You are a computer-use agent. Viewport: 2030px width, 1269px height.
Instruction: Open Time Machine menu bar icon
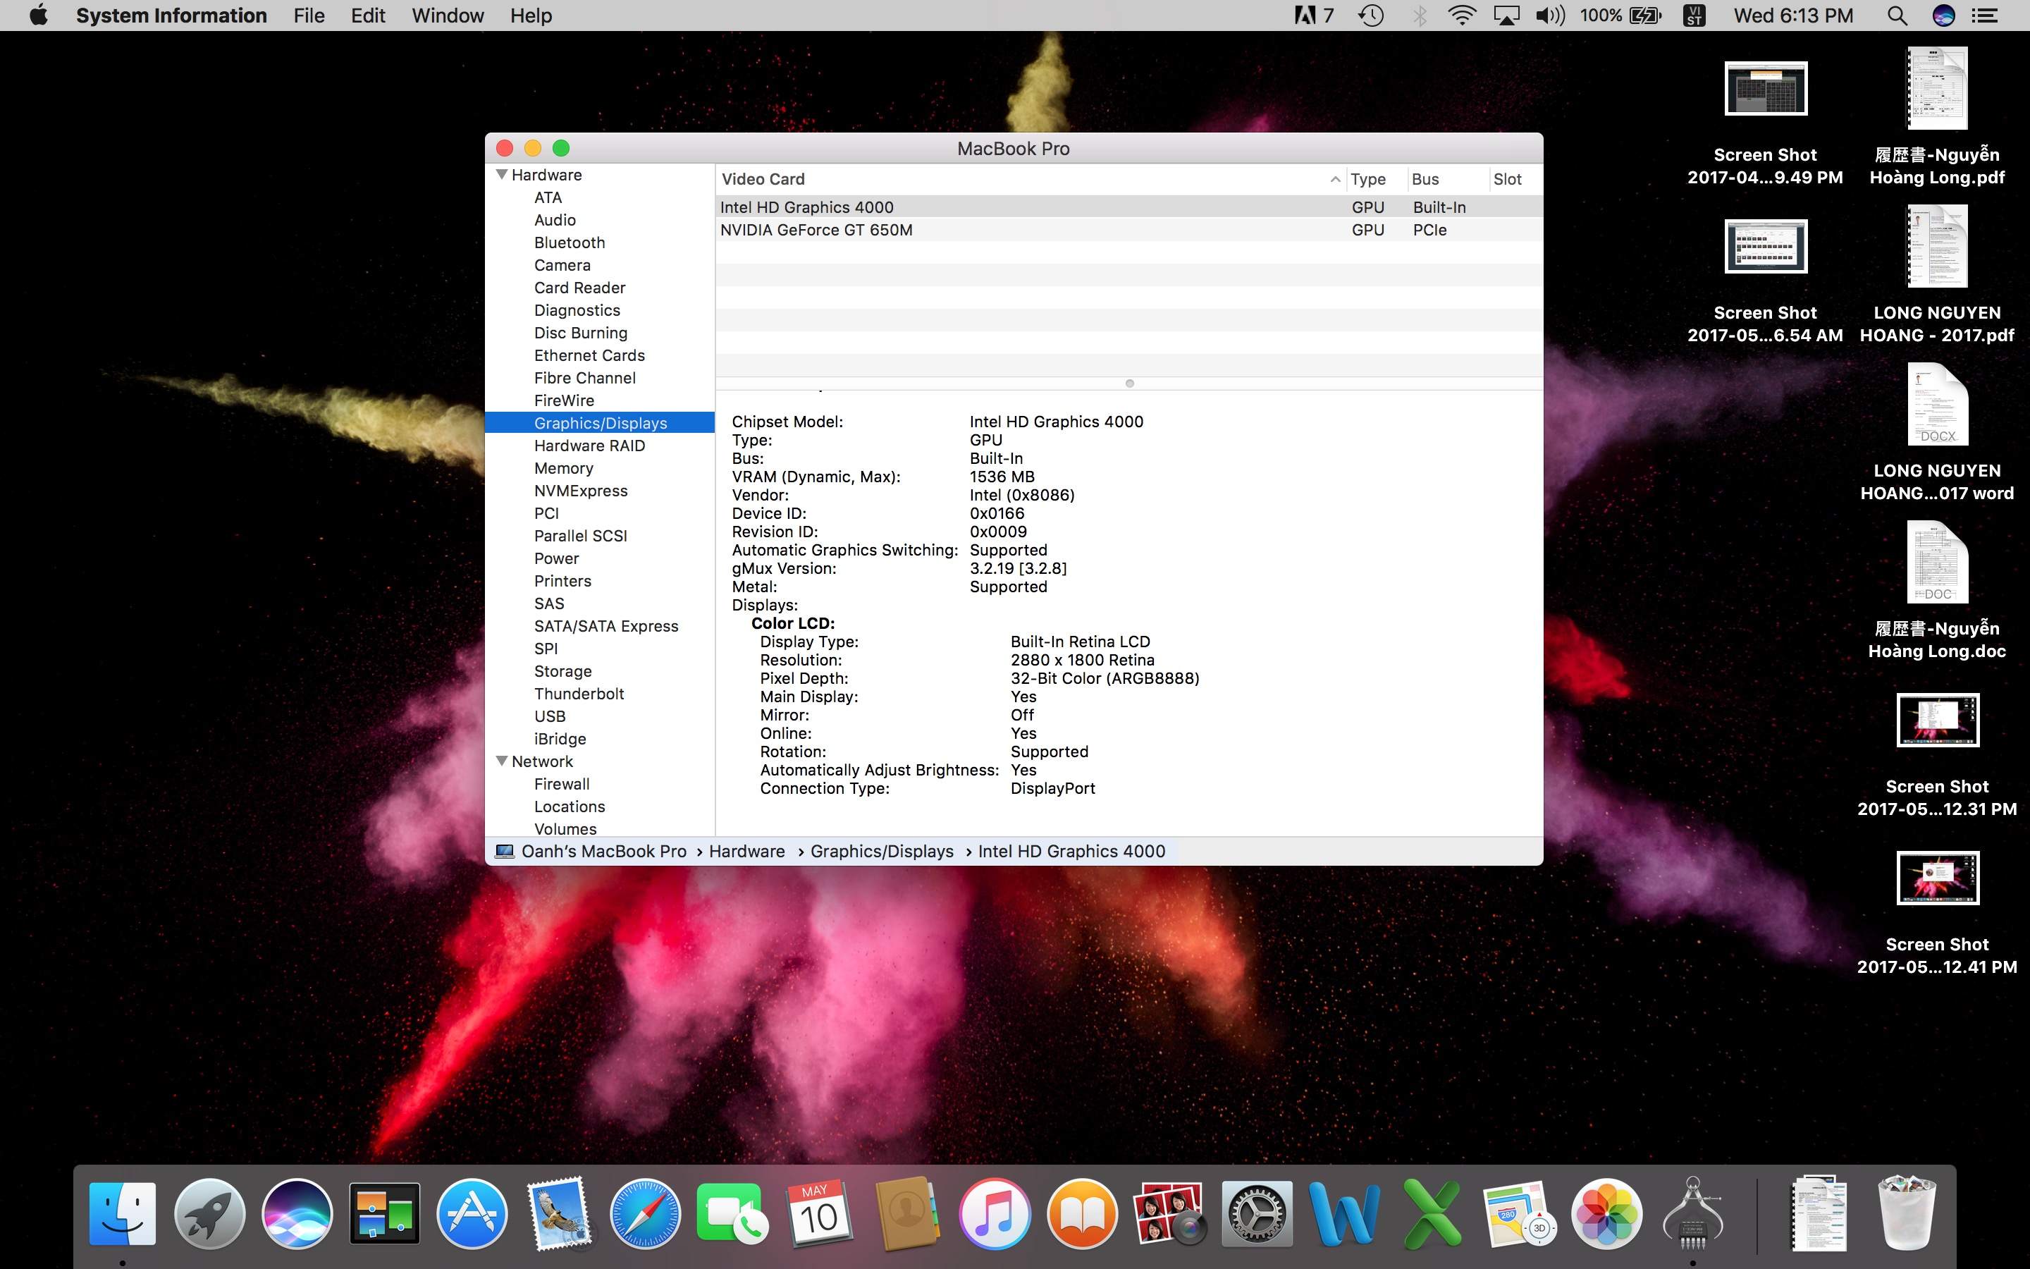click(x=1371, y=16)
